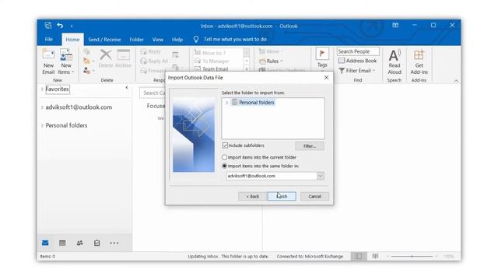Switch to Tasks view in navigation bar
Screen dimensions: 498x280
96,243
